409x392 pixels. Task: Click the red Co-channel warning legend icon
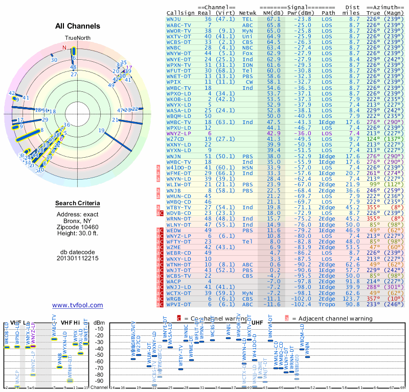pos(179,318)
